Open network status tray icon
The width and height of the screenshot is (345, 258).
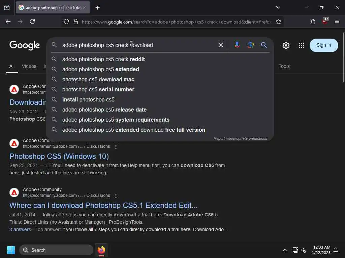tap(295, 250)
